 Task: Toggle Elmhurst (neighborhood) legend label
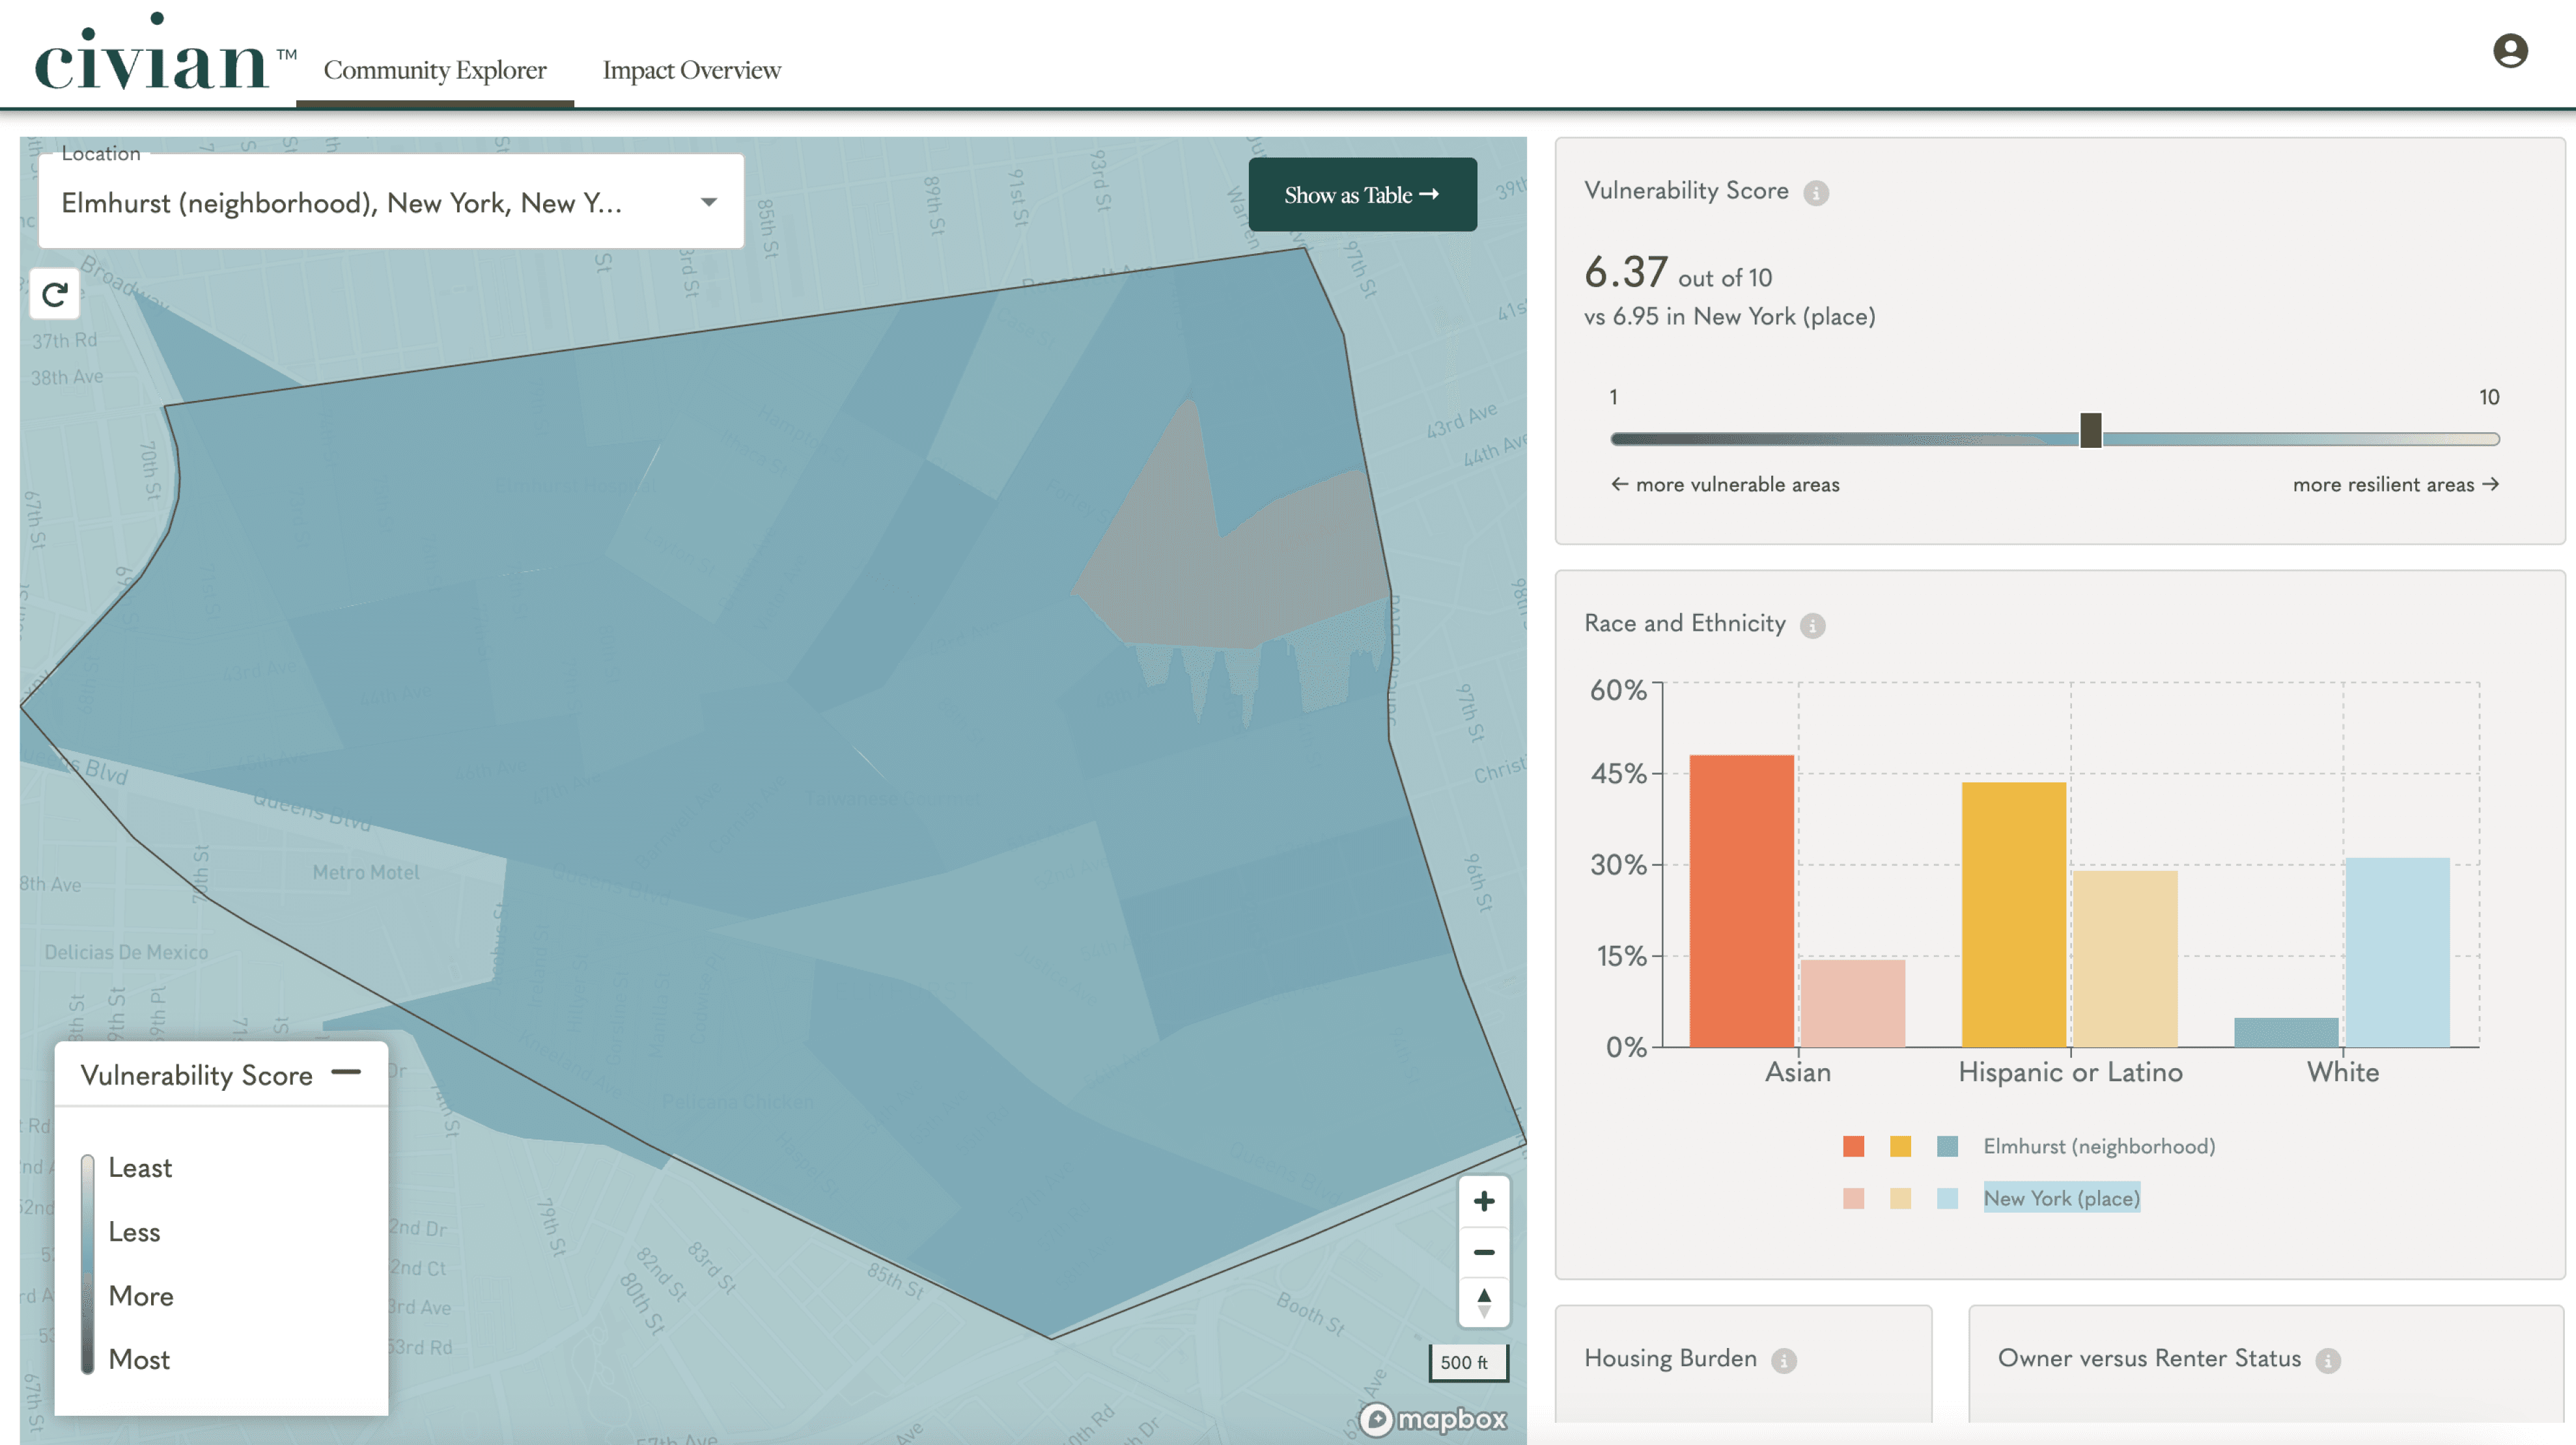point(2099,1146)
